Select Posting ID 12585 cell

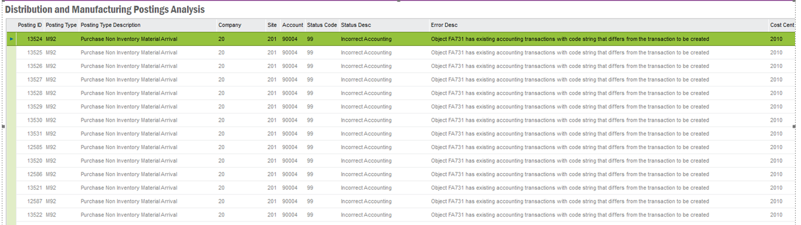point(35,147)
